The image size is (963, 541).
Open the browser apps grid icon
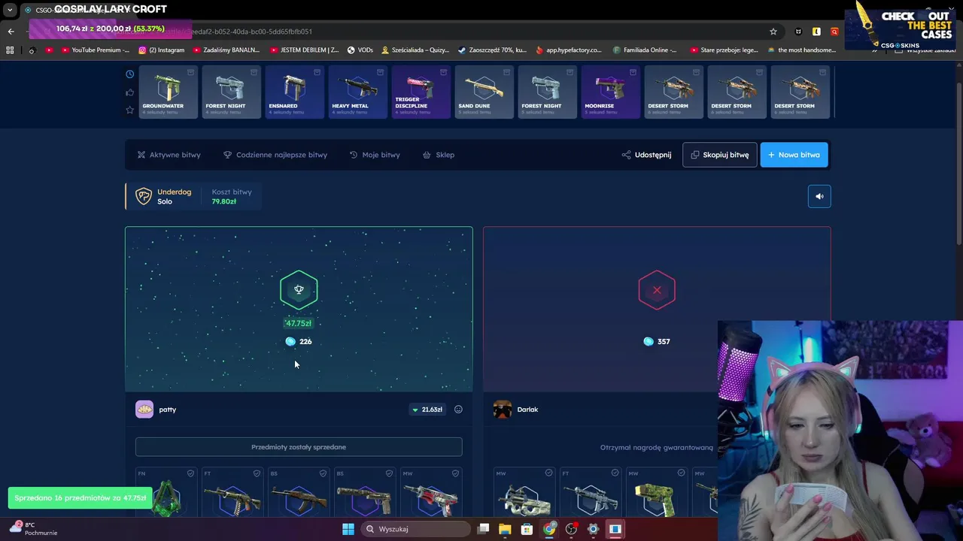(x=10, y=50)
